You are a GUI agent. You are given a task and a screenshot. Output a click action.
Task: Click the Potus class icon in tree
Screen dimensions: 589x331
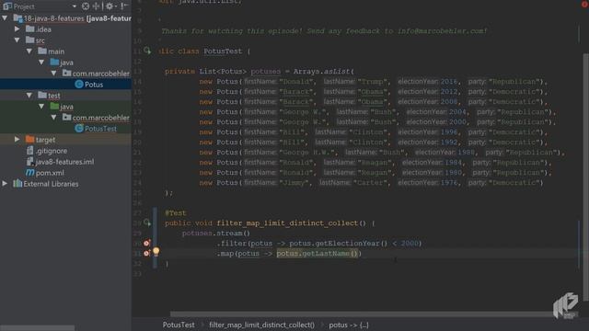tap(79, 84)
